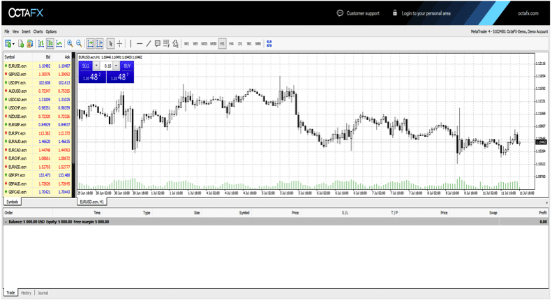The image size is (552, 300).
Task: Toggle the chart auto scroll button
Action: [x=91, y=44]
